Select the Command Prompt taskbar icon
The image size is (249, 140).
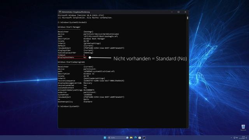click(x=144, y=138)
